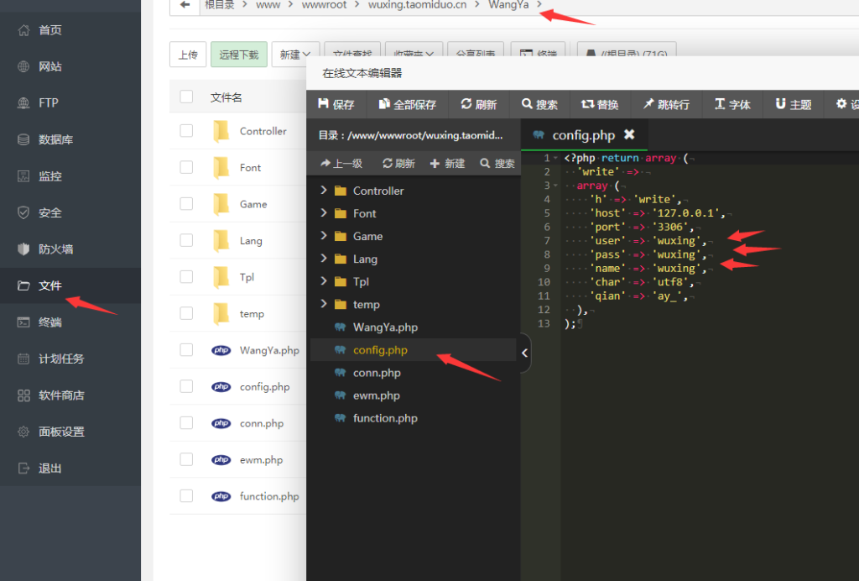Click the Replace tool in editor toolbar

599,104
